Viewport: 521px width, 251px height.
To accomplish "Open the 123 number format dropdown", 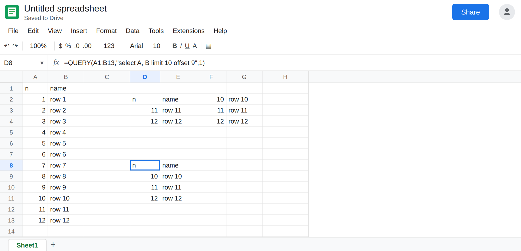I will click(x=109, y=46).
